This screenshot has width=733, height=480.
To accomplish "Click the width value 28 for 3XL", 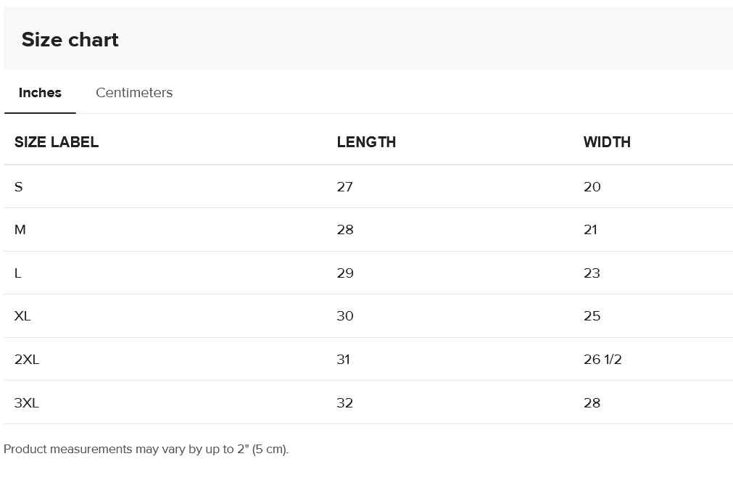I will click(x=592, y=403).
